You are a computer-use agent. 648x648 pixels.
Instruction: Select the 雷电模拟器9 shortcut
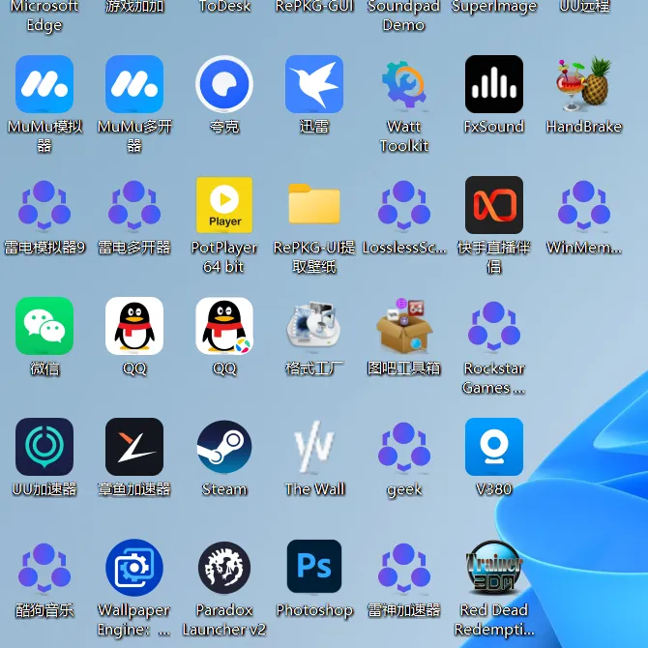44,205
